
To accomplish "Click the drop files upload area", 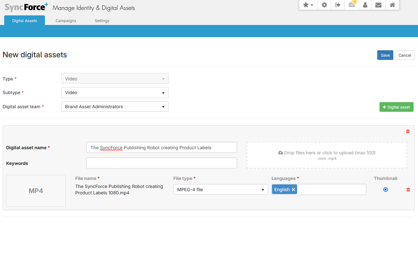I will click(x=327, y=155).
